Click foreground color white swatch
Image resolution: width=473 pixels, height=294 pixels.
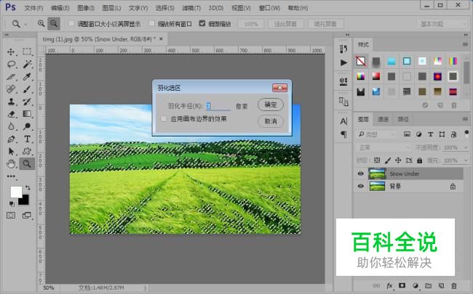(x=15, y=192)
